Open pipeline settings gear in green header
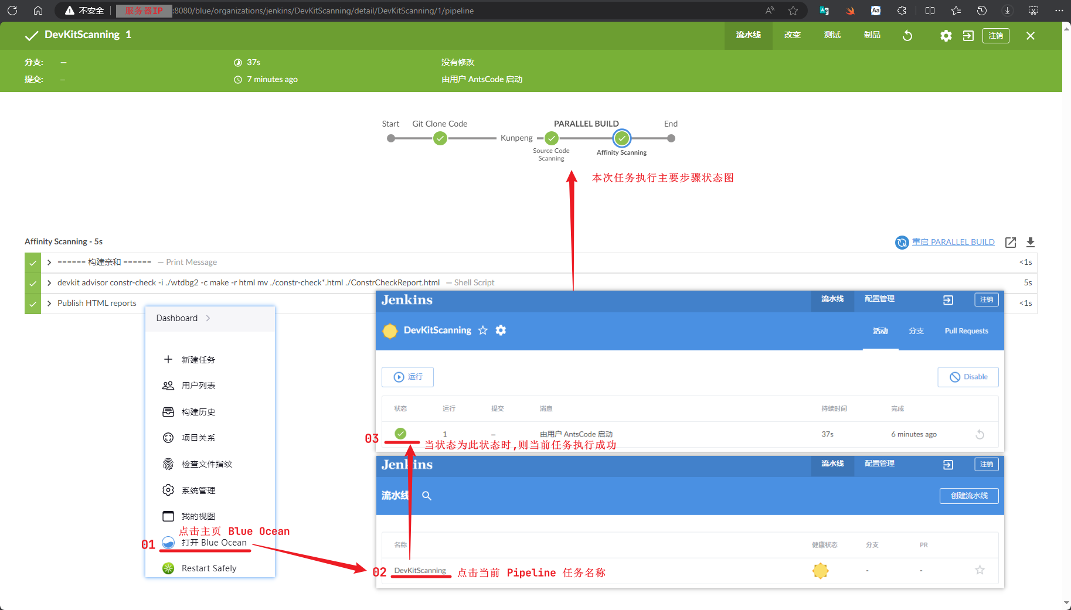This screenshot has width=1071, height=610. (x=946, y=36)
